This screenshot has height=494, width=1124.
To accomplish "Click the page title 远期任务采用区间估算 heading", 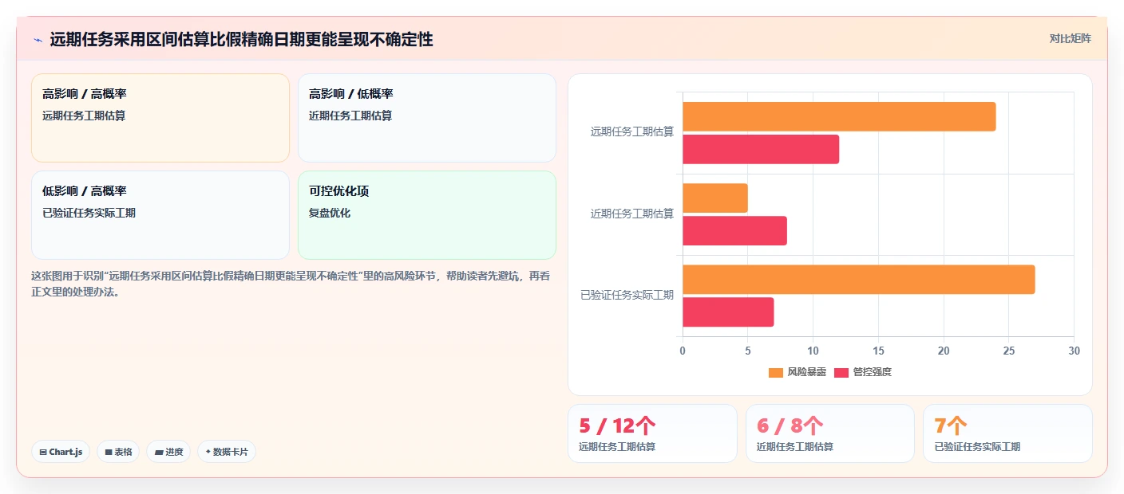I will [241, 39].
